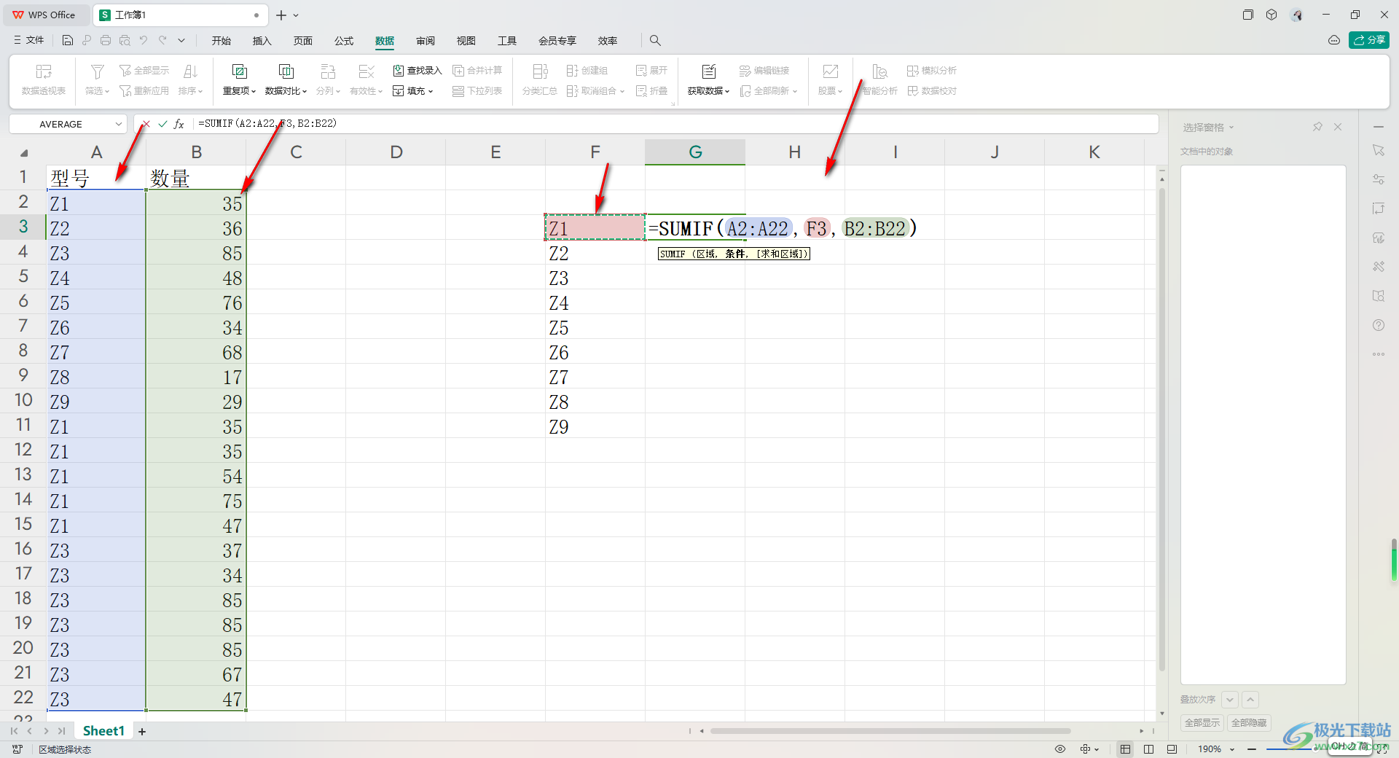The width and height of the screenshot is (1399, 758).
Task: Open new tab with plus button
Action: point(281,15)
